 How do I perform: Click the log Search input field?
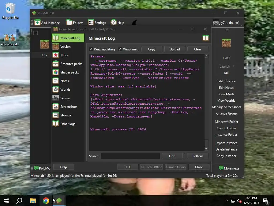pyautogui.click(x=130, y=156)
